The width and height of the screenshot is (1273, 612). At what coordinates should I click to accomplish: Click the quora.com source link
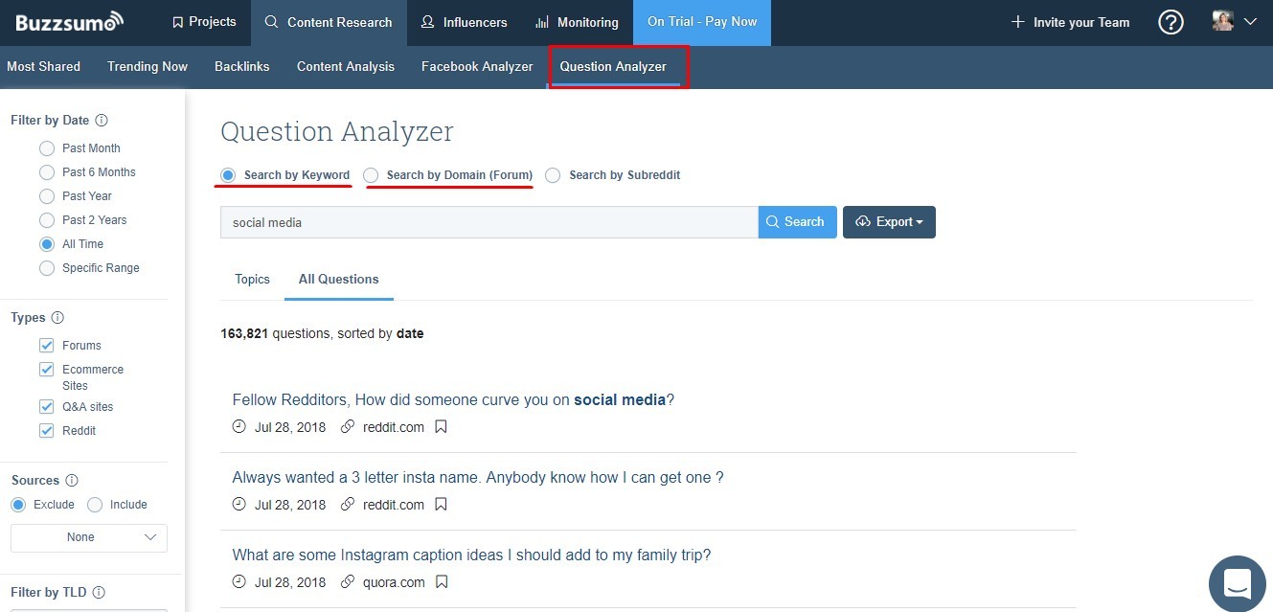click(x=393, y=582)
